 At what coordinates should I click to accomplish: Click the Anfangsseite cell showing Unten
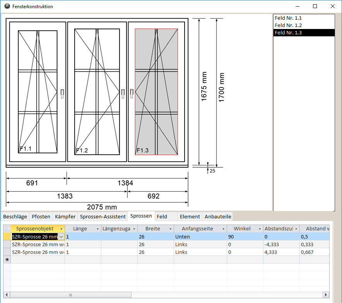coord(200,237)
